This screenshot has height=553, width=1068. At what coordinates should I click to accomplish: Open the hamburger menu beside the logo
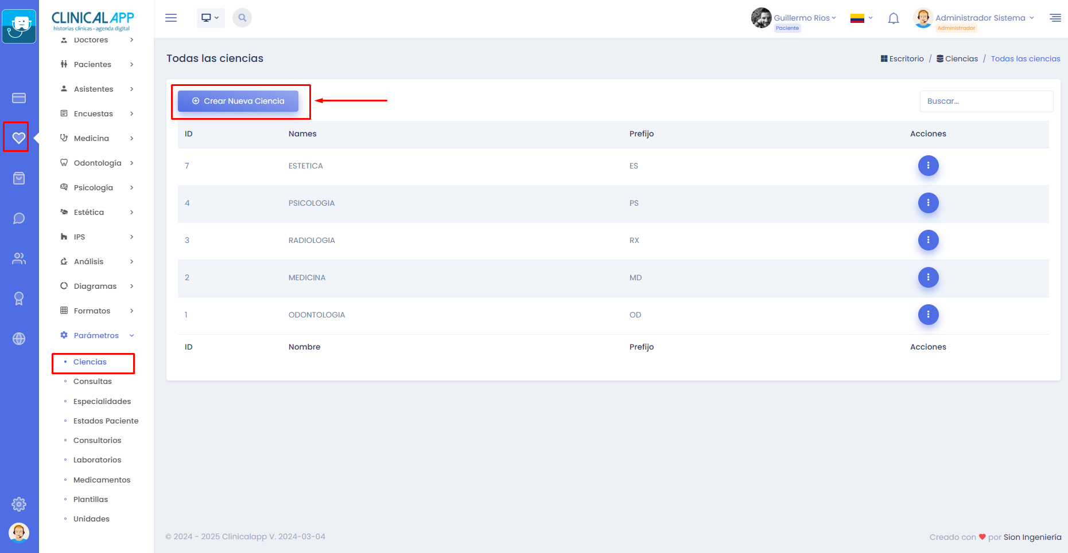tap(171, 18)
